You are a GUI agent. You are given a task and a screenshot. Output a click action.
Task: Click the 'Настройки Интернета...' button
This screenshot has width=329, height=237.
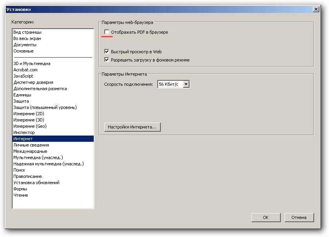132,127
